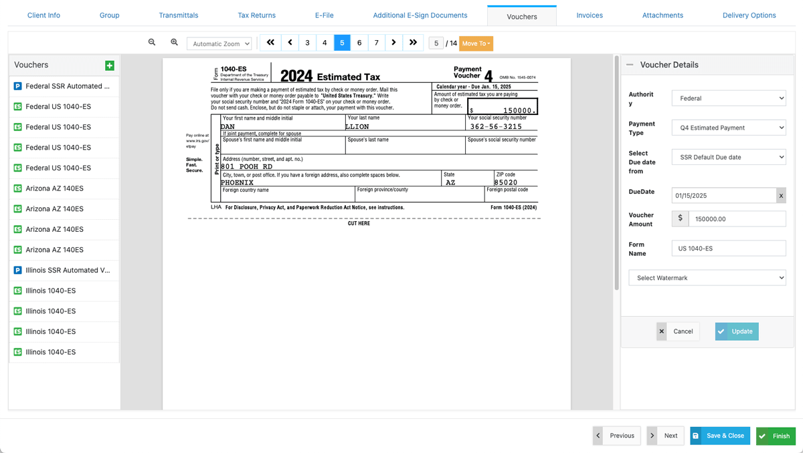Collapse the Voucher Details panel

630,65
